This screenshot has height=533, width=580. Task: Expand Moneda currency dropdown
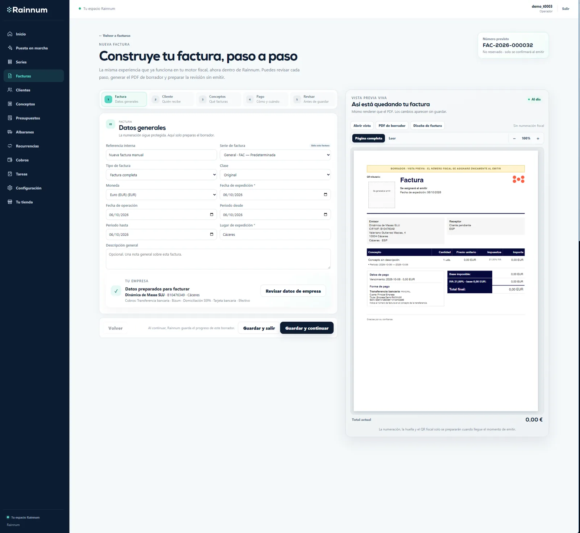[161, 195]
